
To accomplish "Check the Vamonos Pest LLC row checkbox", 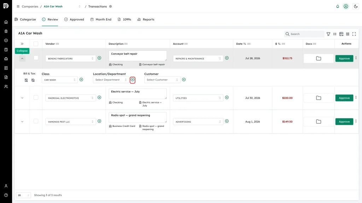I will 36,121.
